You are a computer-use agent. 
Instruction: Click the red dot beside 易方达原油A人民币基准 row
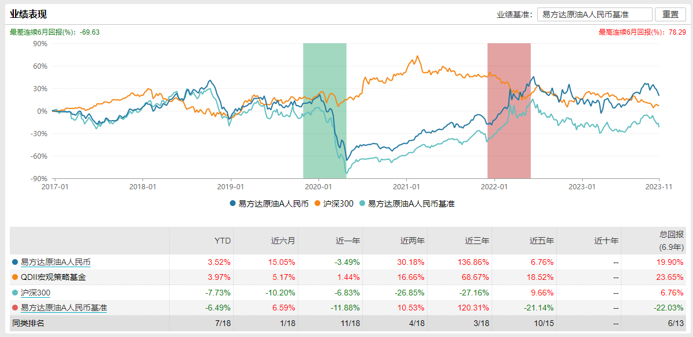15,308
